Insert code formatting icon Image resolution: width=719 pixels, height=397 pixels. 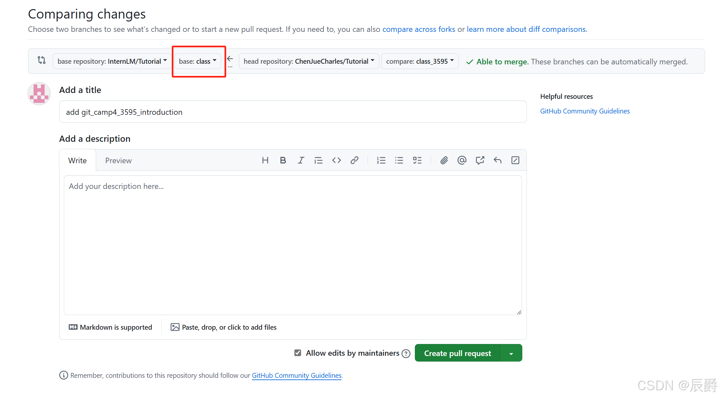tap(336, 160)
